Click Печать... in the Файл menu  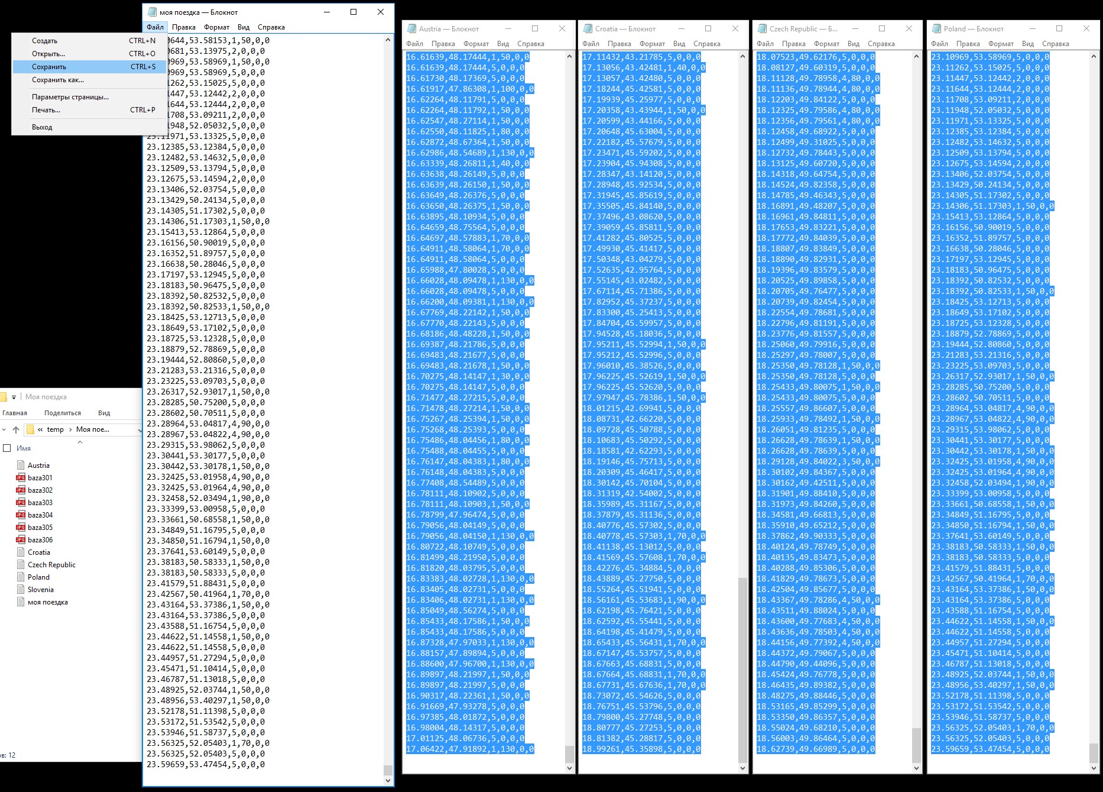[46, 110]
